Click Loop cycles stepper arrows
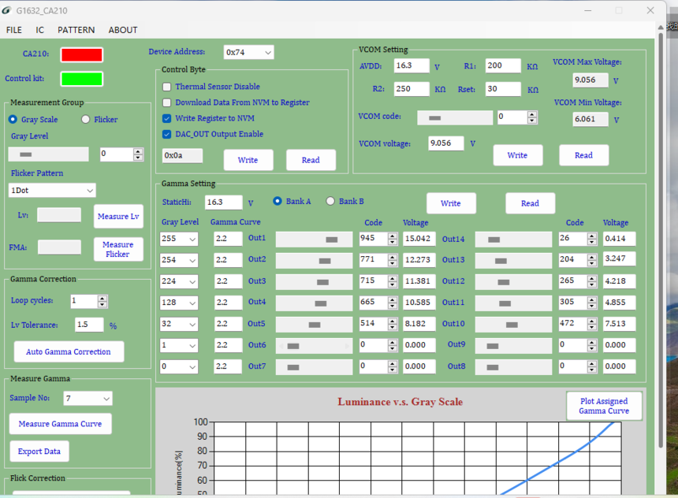The image size is (678, 498). coord(102,301)
